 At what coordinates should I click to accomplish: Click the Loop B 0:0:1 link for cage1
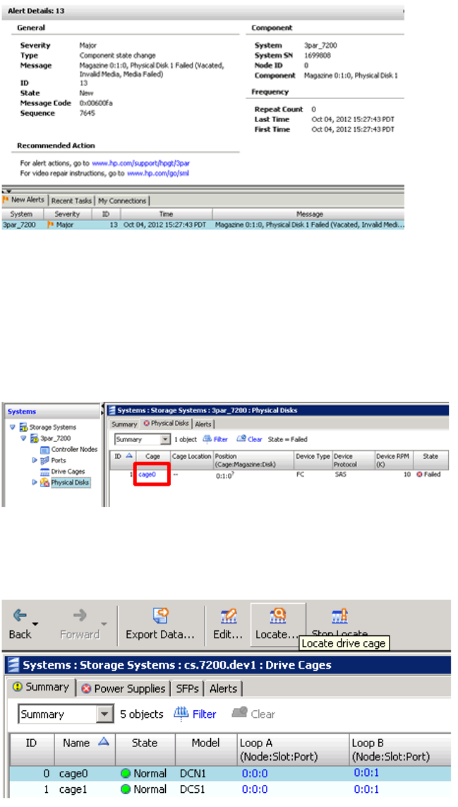coord(366,789)
